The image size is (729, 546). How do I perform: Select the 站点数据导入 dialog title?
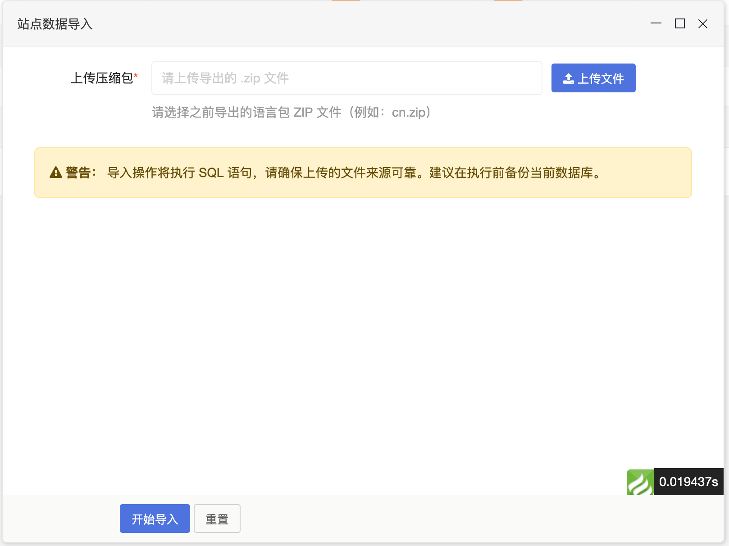pyautogui.click(x=54, y=25)
